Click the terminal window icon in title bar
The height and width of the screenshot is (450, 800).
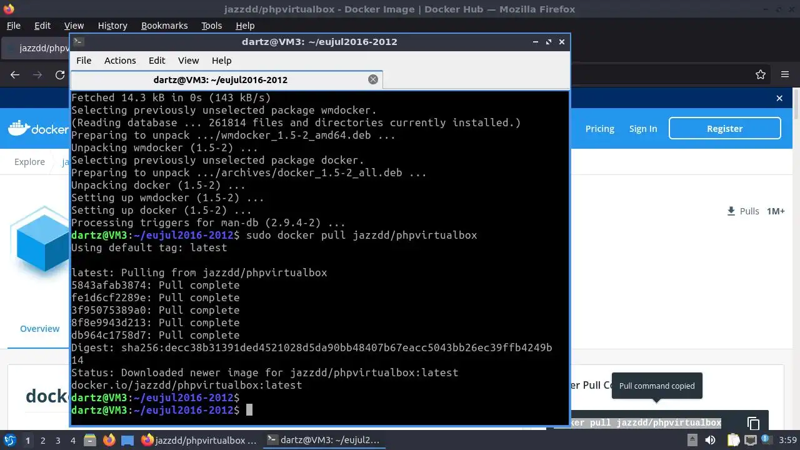pos(78,42)
